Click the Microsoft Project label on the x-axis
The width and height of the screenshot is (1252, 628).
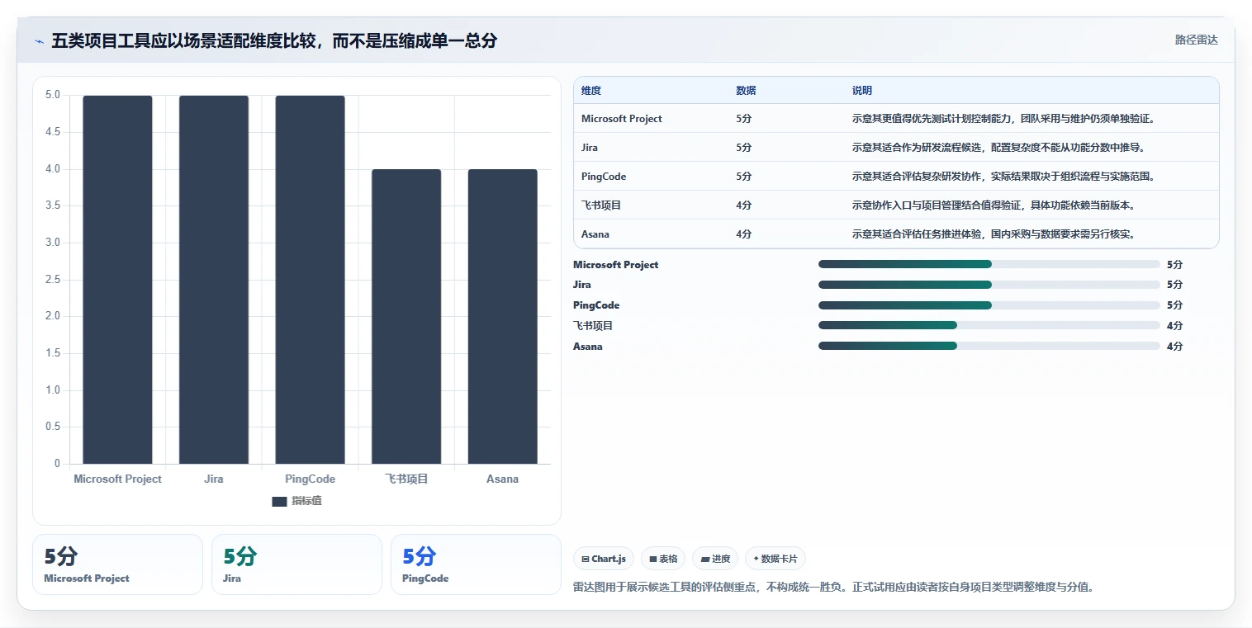tap(117, 479)
